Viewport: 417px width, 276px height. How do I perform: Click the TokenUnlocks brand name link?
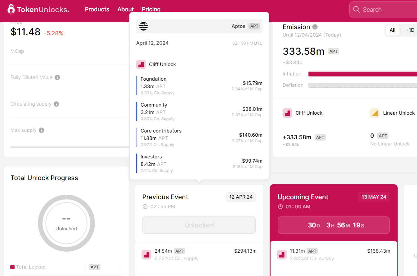point(43,10)
